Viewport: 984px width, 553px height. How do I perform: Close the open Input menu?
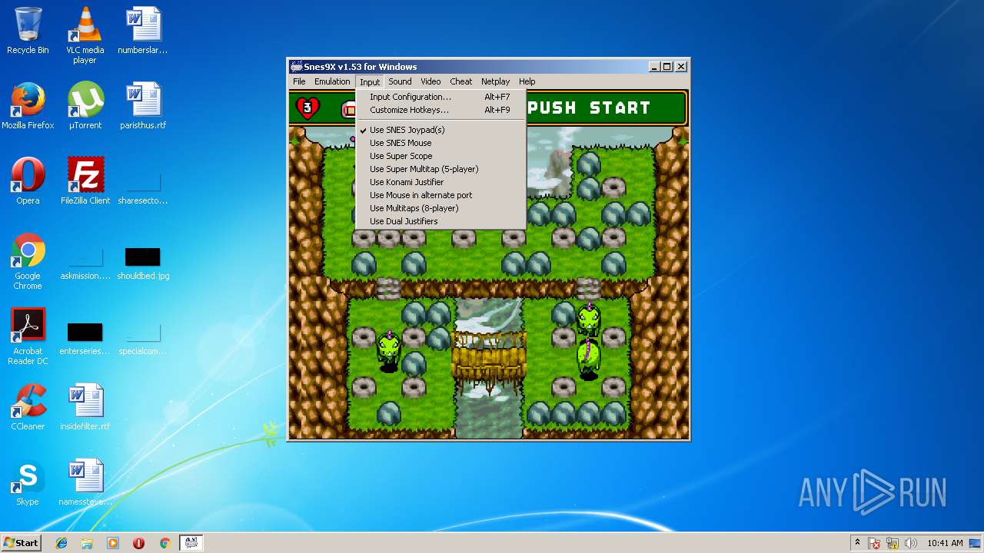point(370,81)
